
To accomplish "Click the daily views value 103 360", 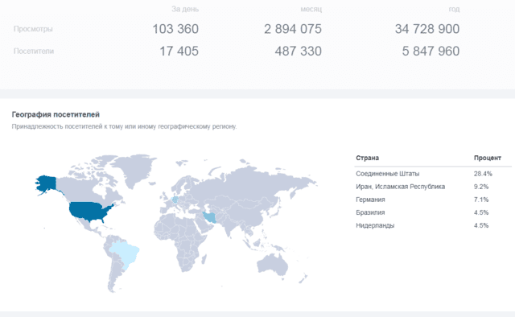I will click(175, 29).
